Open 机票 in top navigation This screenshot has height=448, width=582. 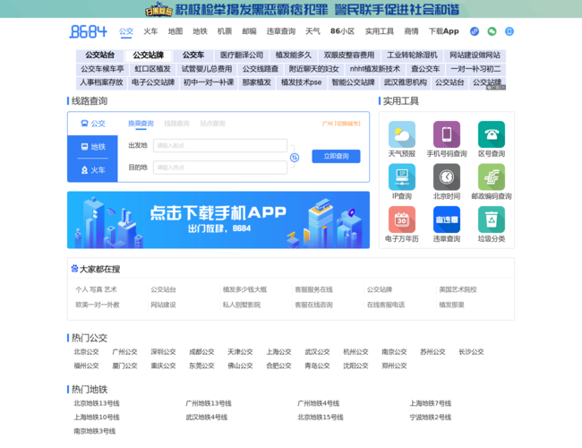[x=225, y=31]
